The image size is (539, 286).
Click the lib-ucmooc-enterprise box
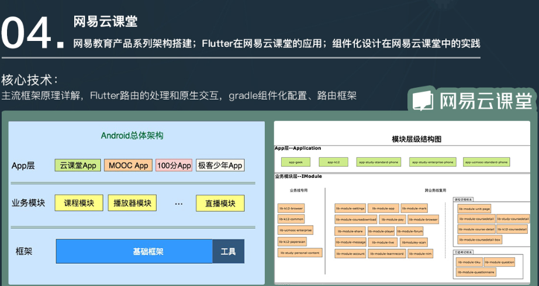point(295,230)
